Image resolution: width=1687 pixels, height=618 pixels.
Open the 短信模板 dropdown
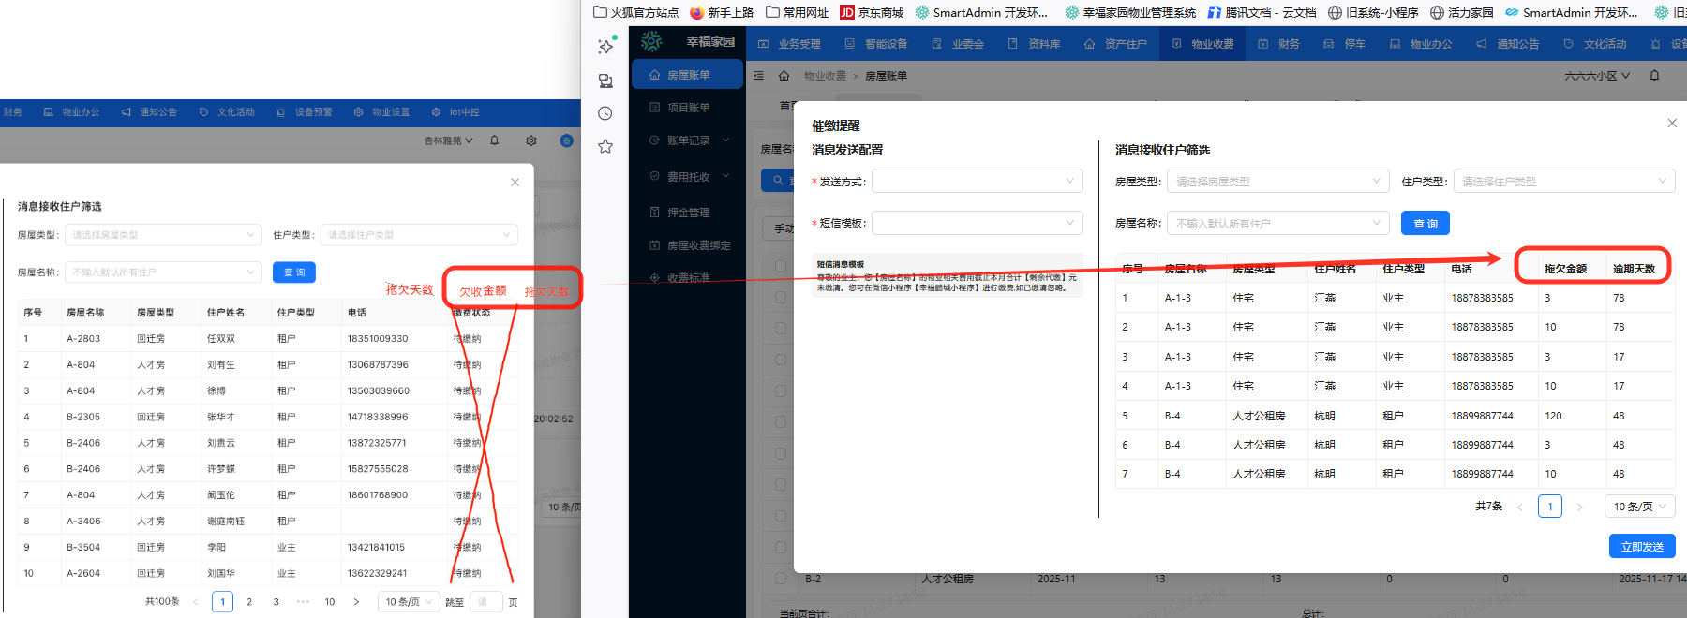(x=978, y=223)
